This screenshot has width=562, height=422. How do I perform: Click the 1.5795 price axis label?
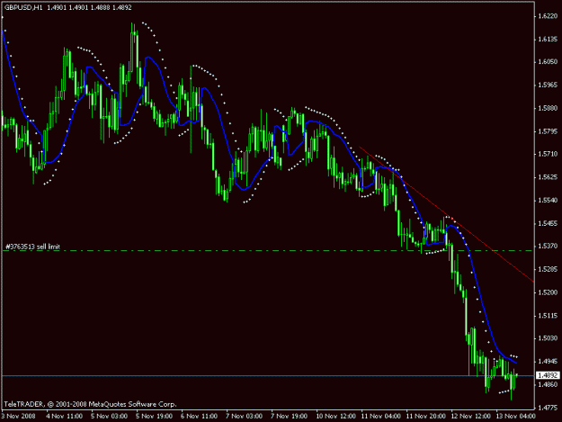[548, 131]
